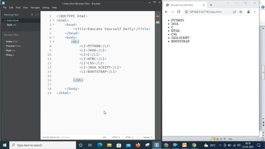265x149 pixels.
Task: Open Google Chrome from taskbar
Action: point(194,145)
